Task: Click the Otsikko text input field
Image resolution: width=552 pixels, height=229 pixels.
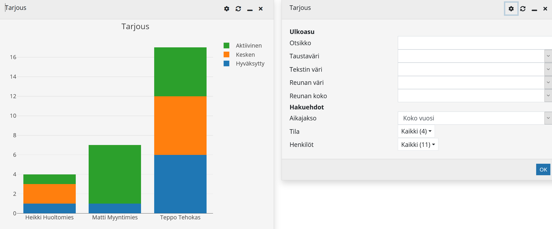Action: click(x=474, y=43)
